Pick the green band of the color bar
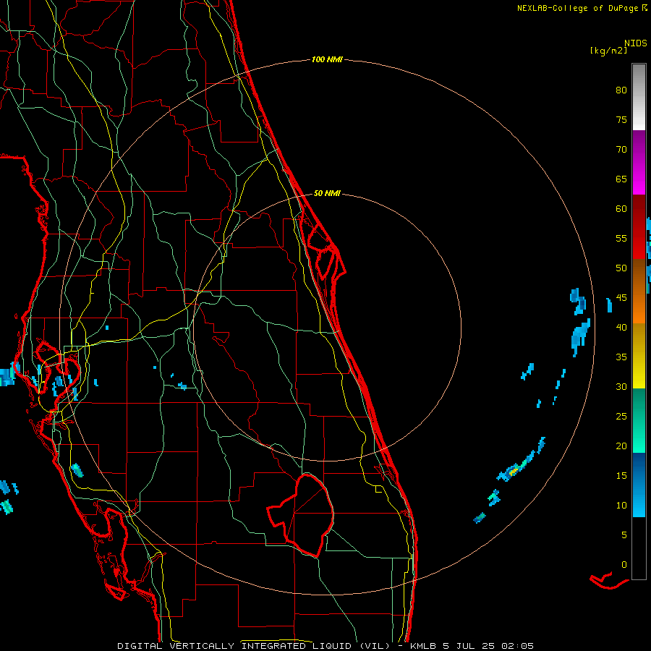 639,420
